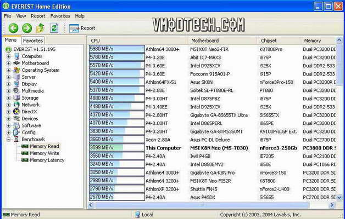
Task: Select the Memory Latency benchmark
Action: pyautogui.click(x=47, y=160)
